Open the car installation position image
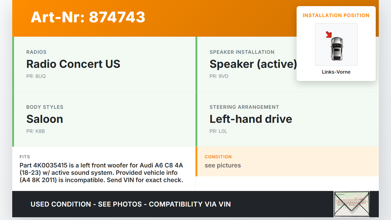This screenshot has height=220, width=391. [x=336, y=45]
